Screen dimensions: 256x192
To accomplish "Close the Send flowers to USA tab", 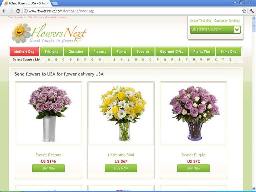I will click(48, 3).
